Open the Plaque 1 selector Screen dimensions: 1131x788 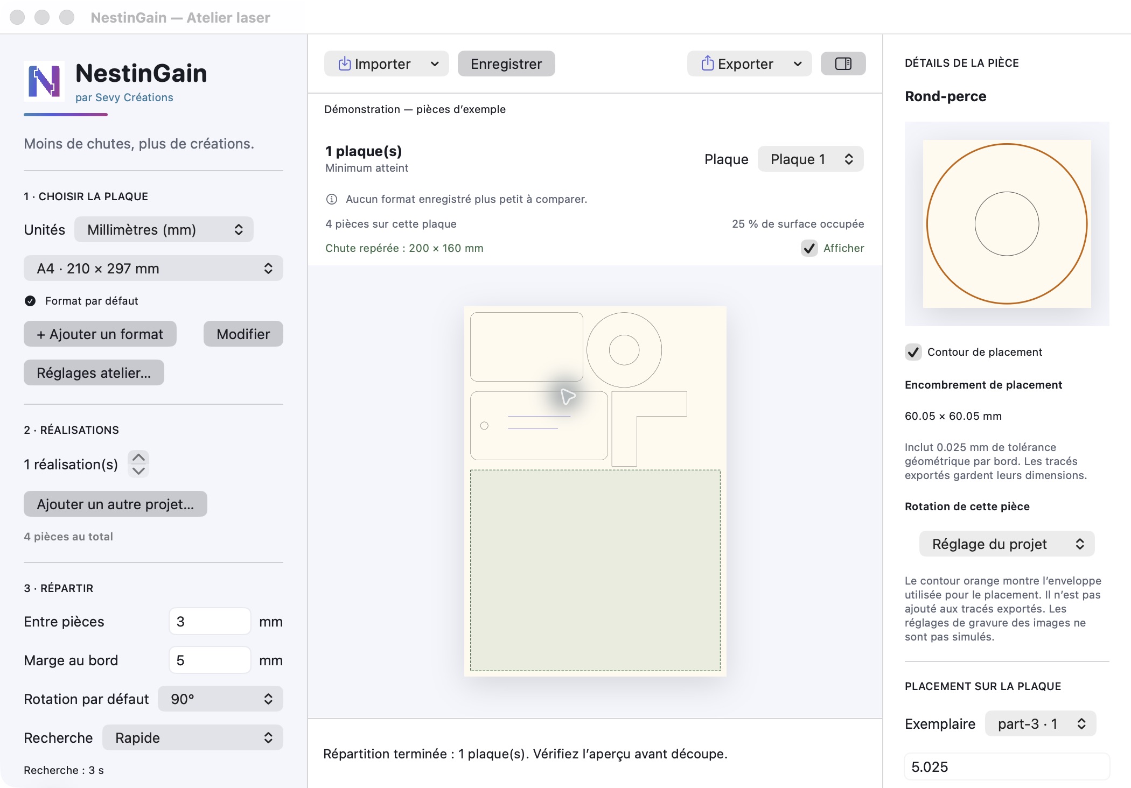click(811, 159)
